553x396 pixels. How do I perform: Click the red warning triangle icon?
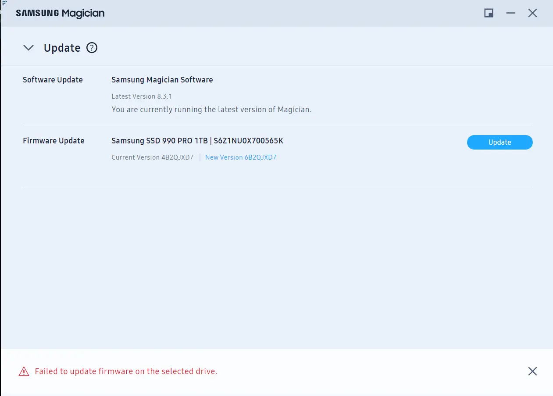(24, 372)
